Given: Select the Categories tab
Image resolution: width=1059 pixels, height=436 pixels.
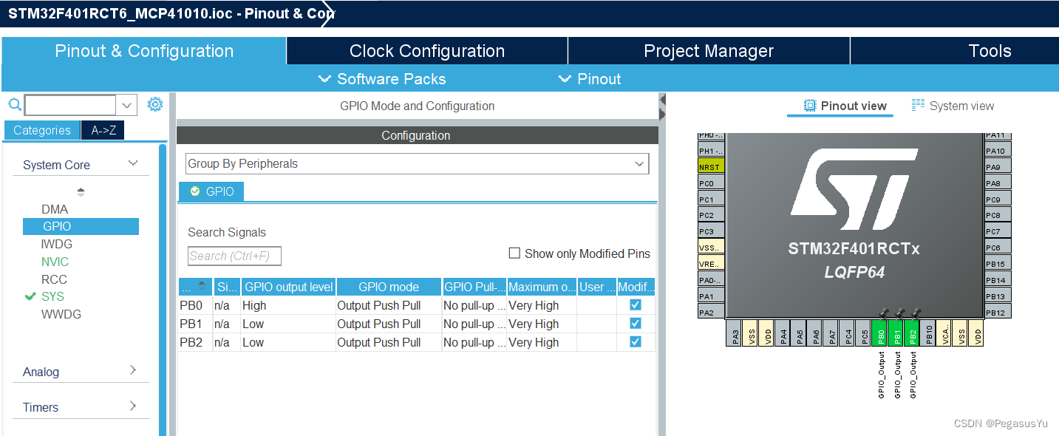Looking at the screenshot, I should [x=42, y=130].
